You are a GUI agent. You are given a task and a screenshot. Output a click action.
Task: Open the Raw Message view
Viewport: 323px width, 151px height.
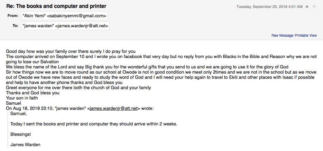click(282, 36)
